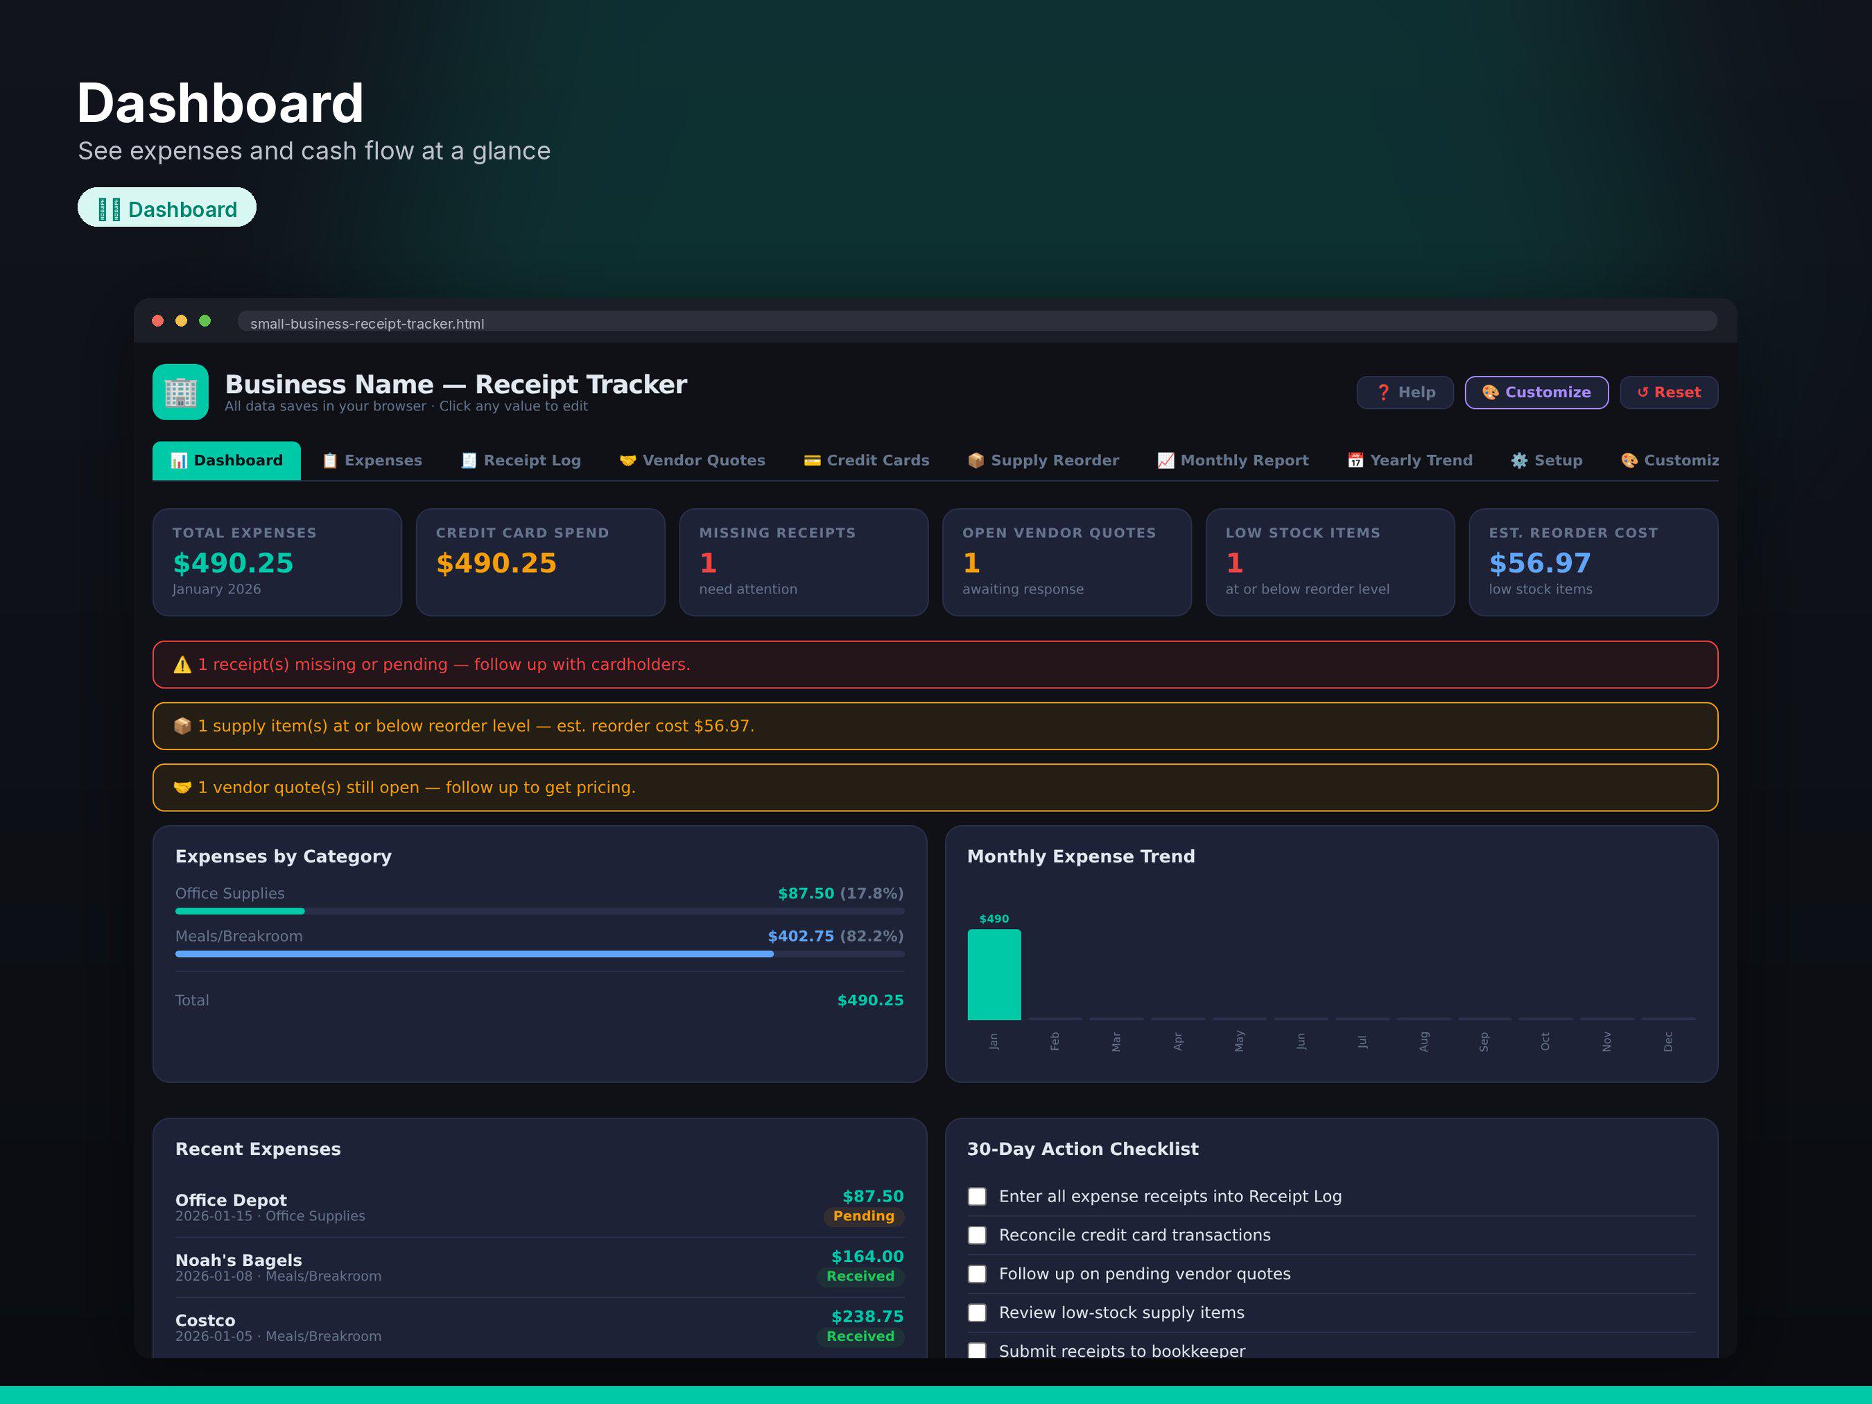Click the building logo icon beside Business Name
The image size is (1872, 1404).
click(180, 392)
